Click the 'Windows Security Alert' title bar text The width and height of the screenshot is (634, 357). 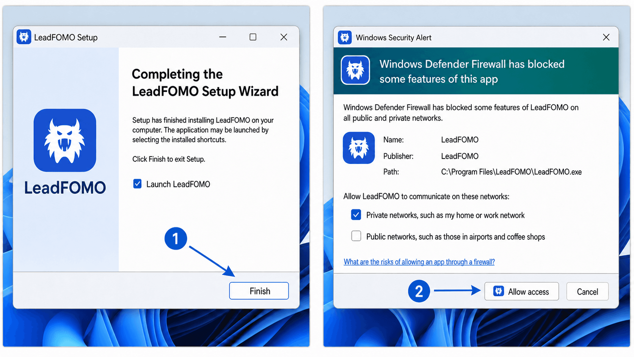(394, 38)
